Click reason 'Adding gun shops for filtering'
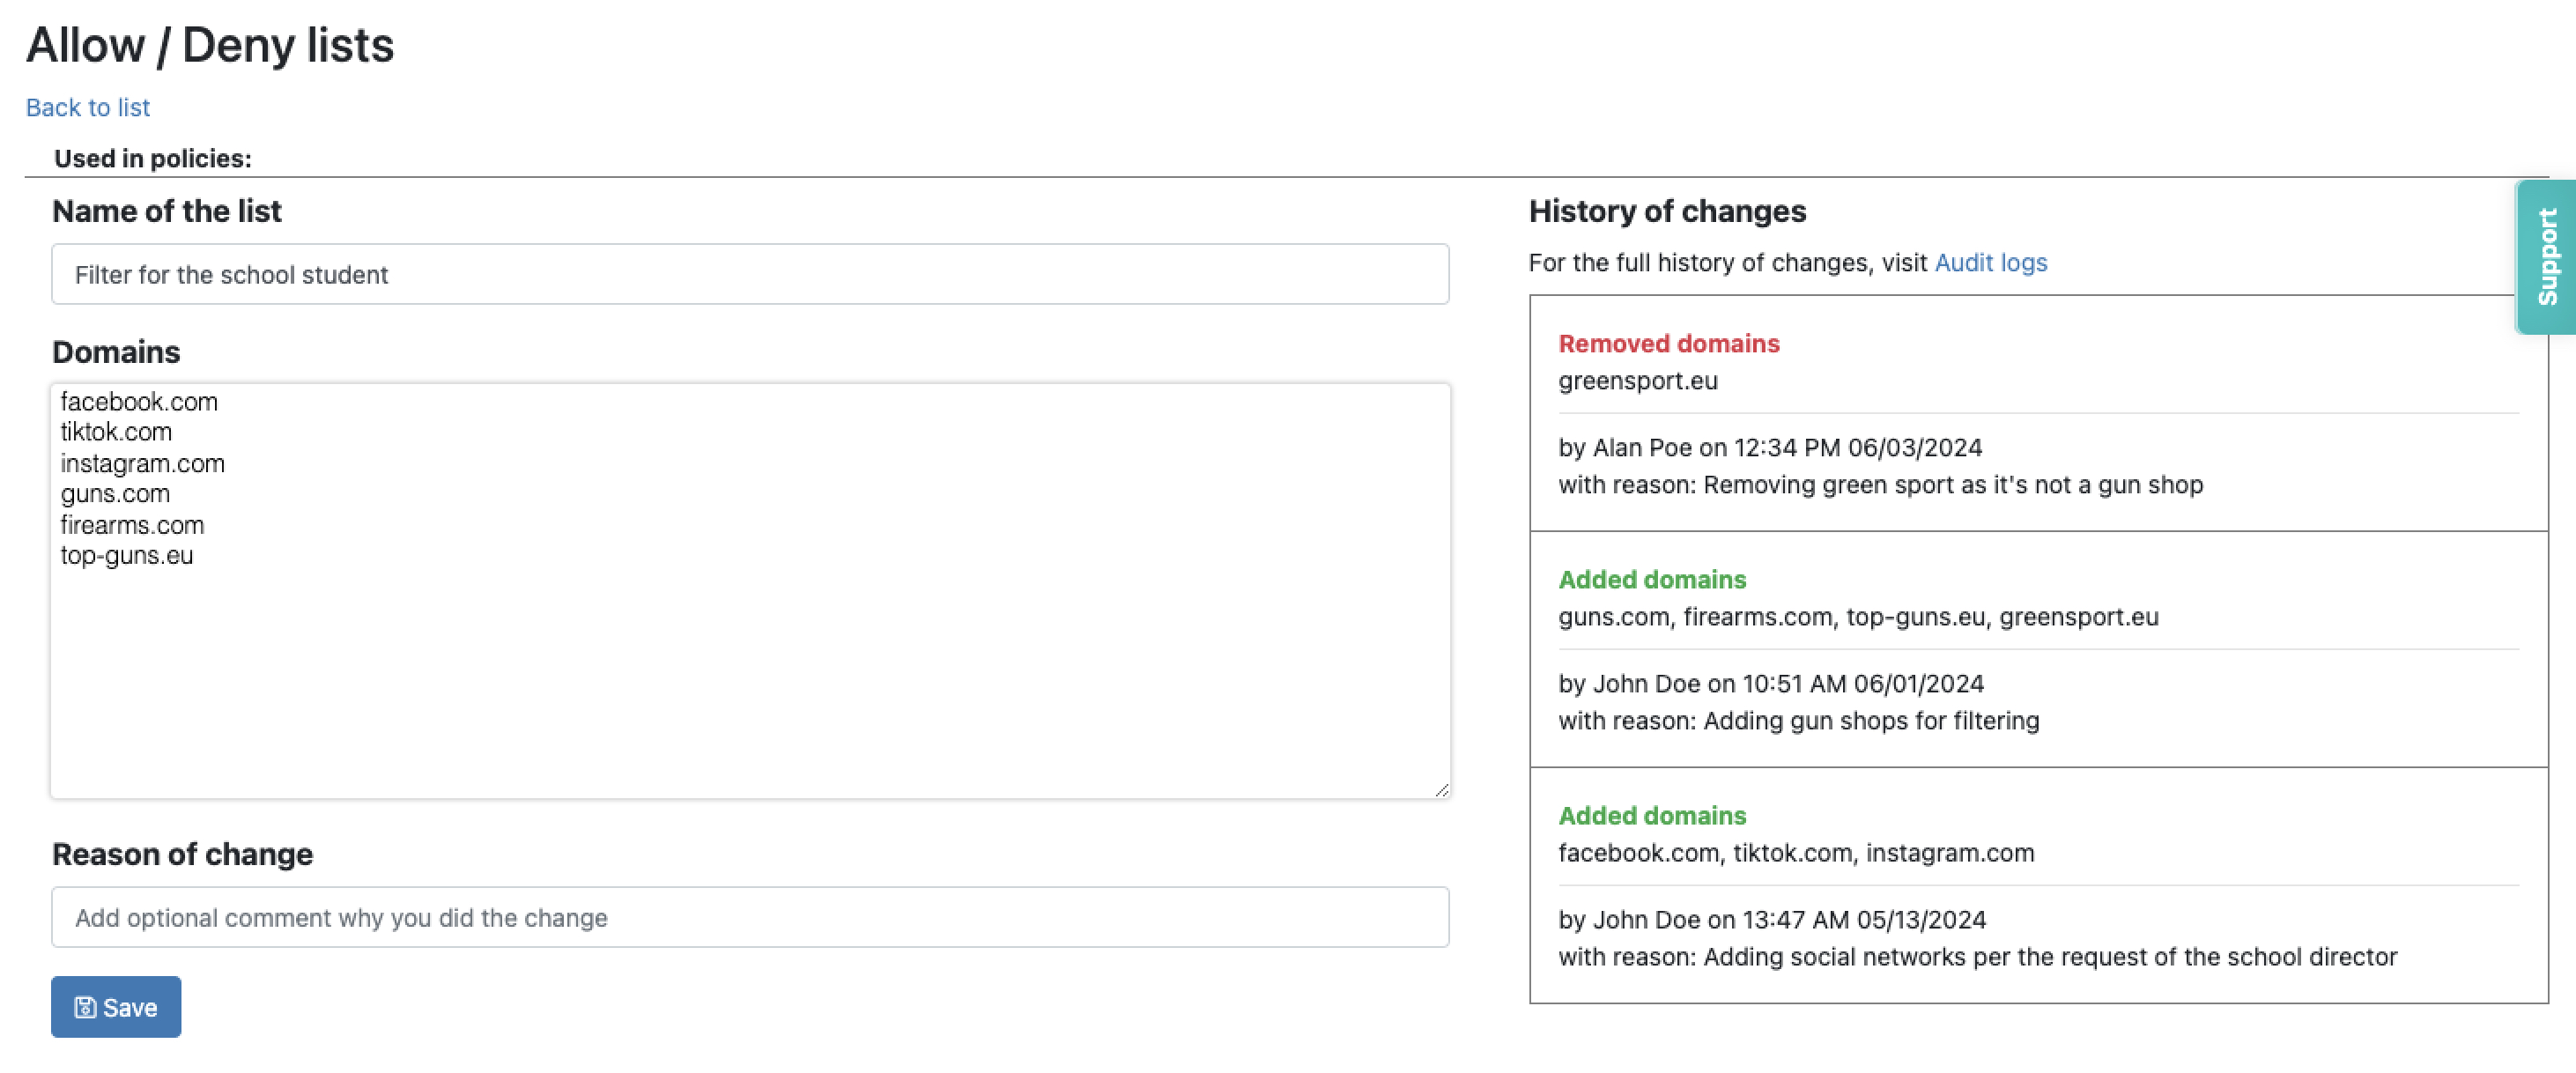This screenshot has width=2576, height=1073. click(1798, 721)
